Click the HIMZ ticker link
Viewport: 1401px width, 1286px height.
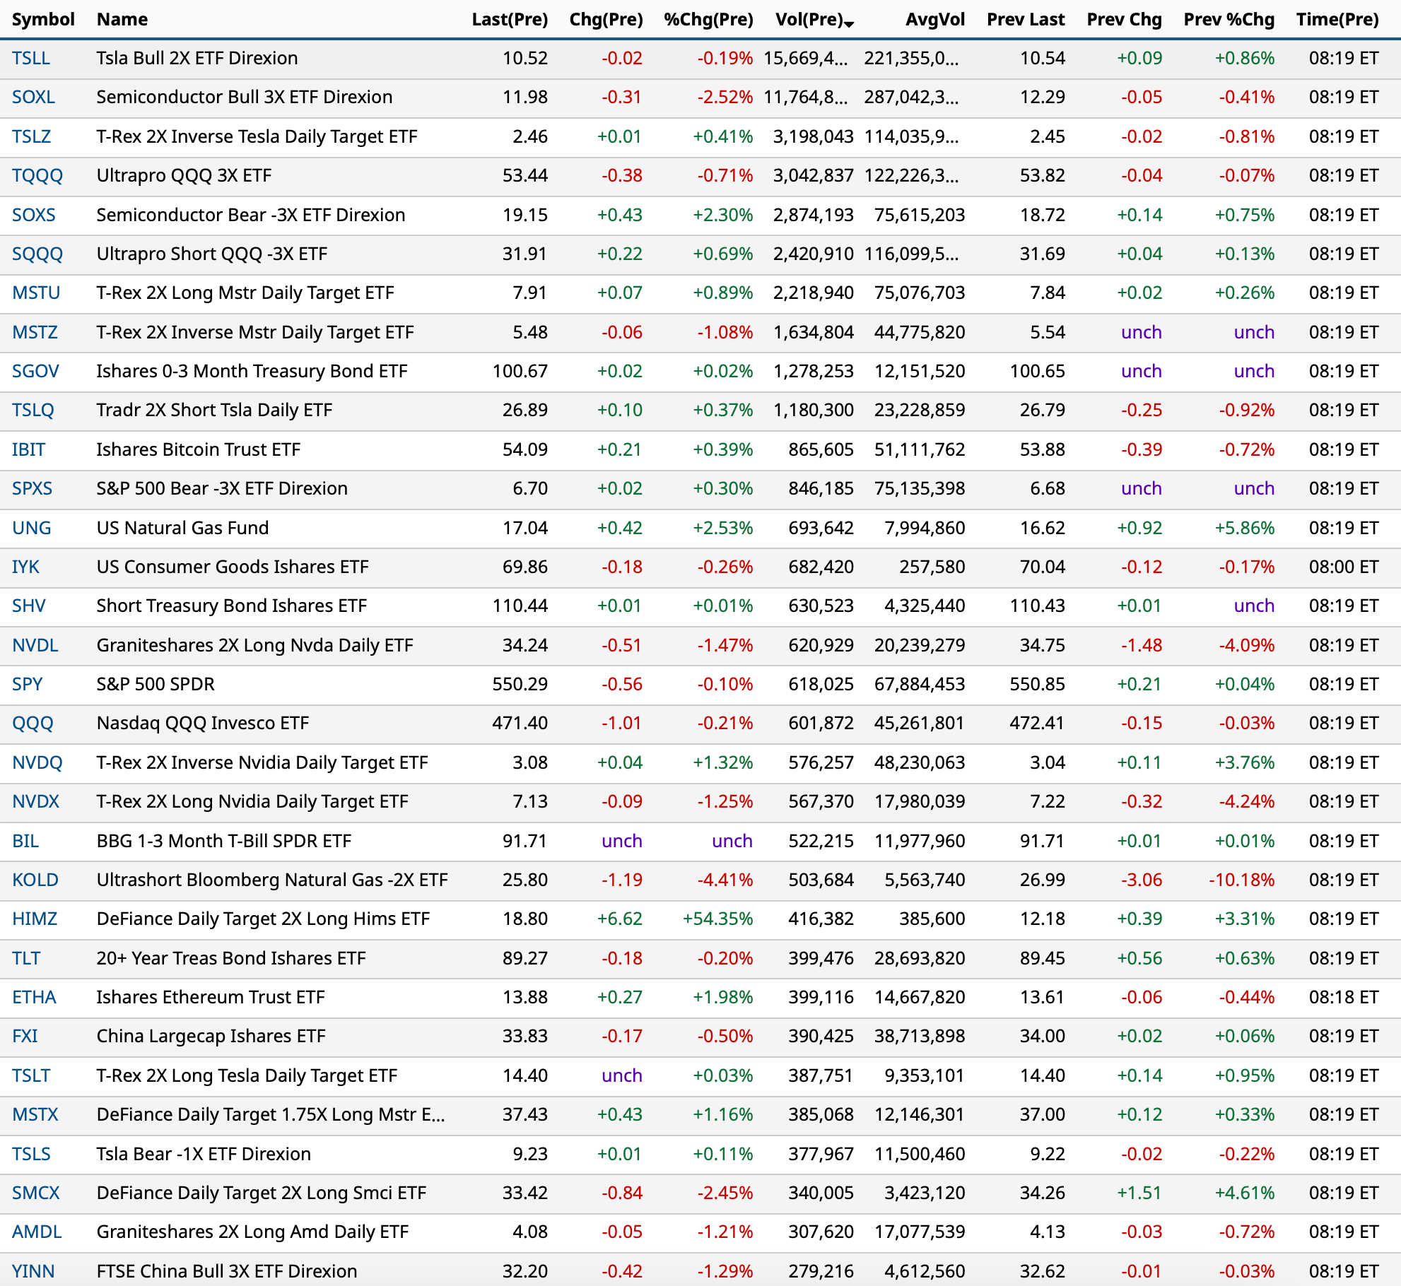(35, 919)
